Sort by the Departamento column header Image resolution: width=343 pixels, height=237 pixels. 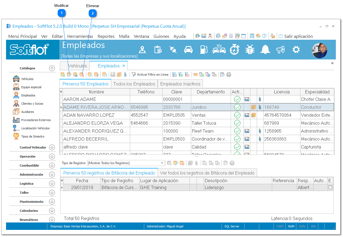(x=211, y=92)
